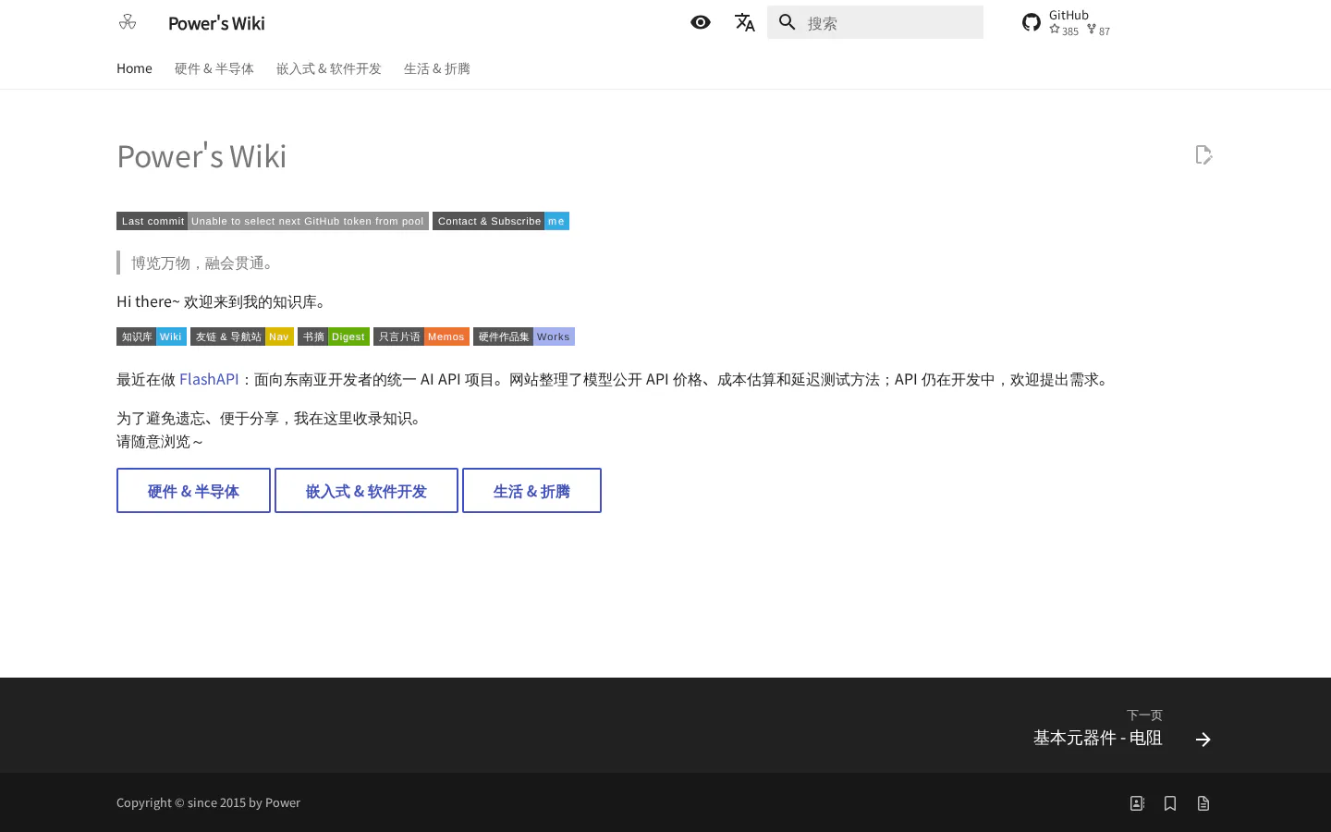Follow the FlashAPI hyperlink

coord(209,379)
